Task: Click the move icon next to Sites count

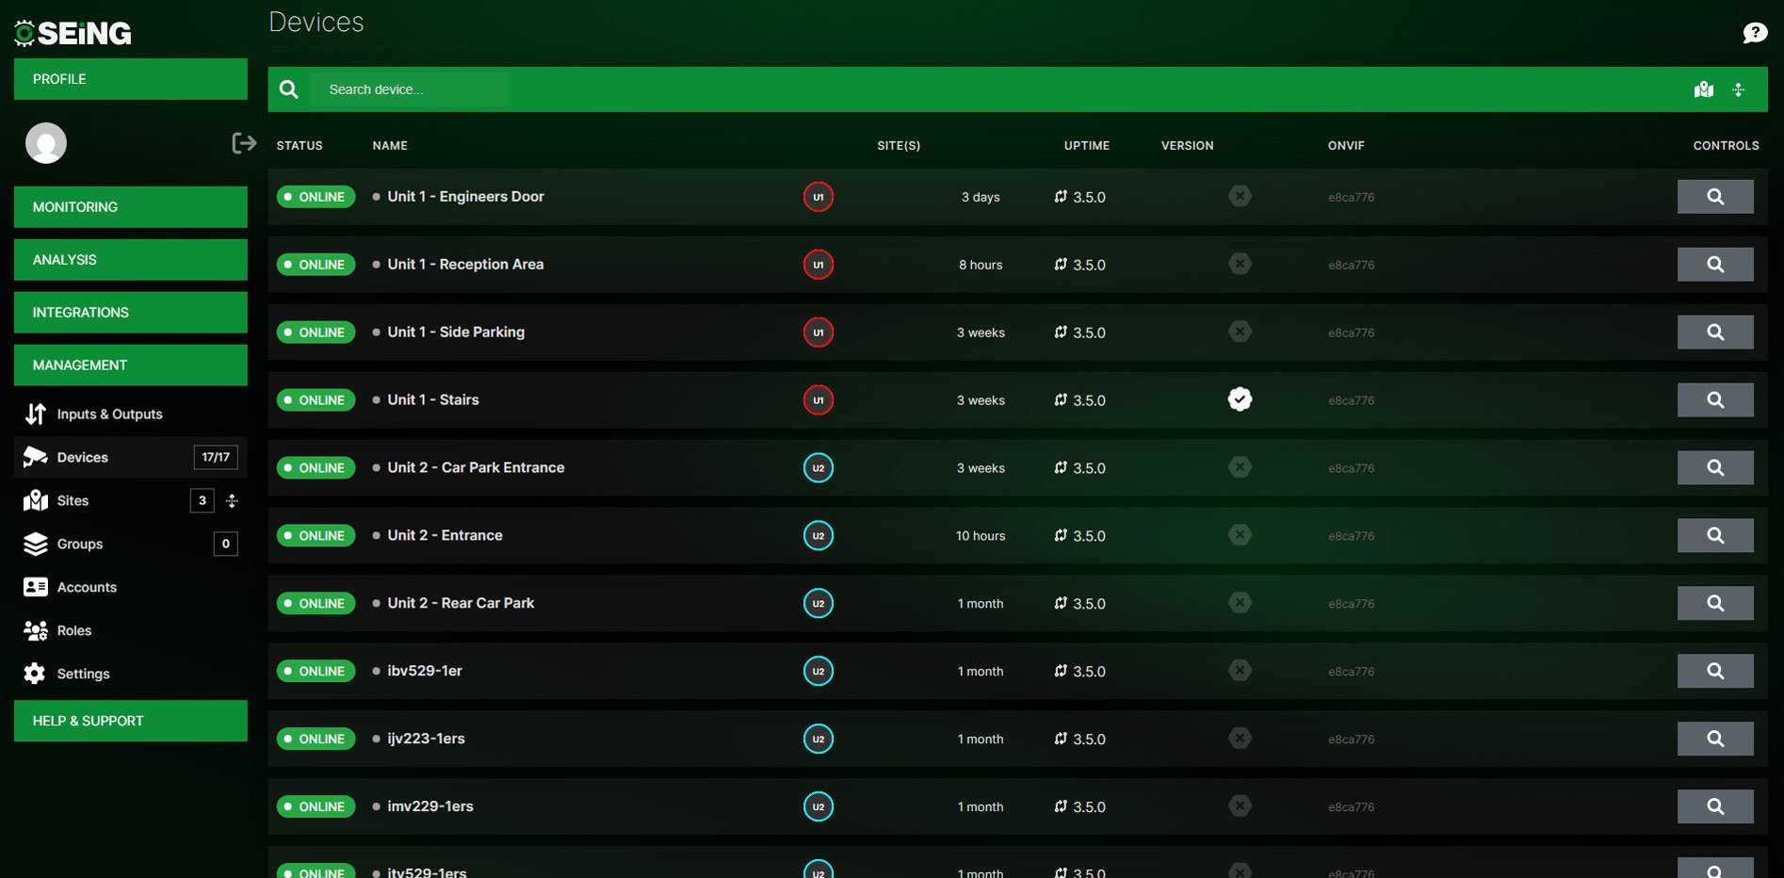Action: pyautogui.click(x=232, y=501)
